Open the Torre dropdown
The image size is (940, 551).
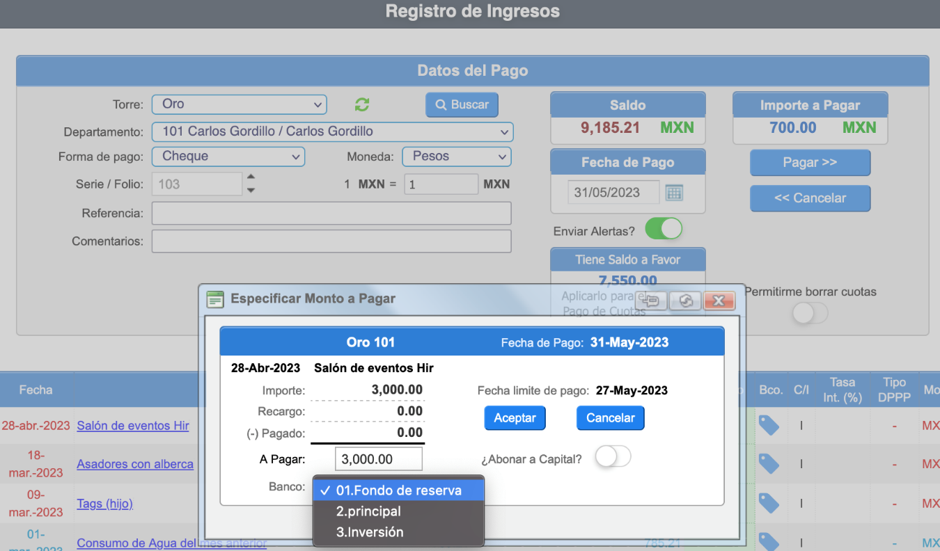point(239,104)
